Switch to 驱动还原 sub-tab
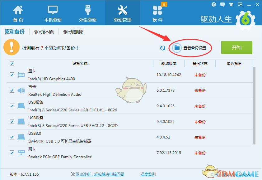The width and height of the screenshot is (262, 180). 44,32
